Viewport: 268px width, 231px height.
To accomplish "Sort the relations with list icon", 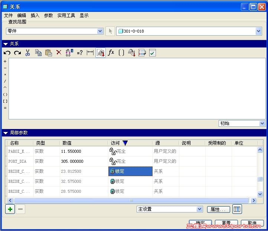I will point(142,53).
